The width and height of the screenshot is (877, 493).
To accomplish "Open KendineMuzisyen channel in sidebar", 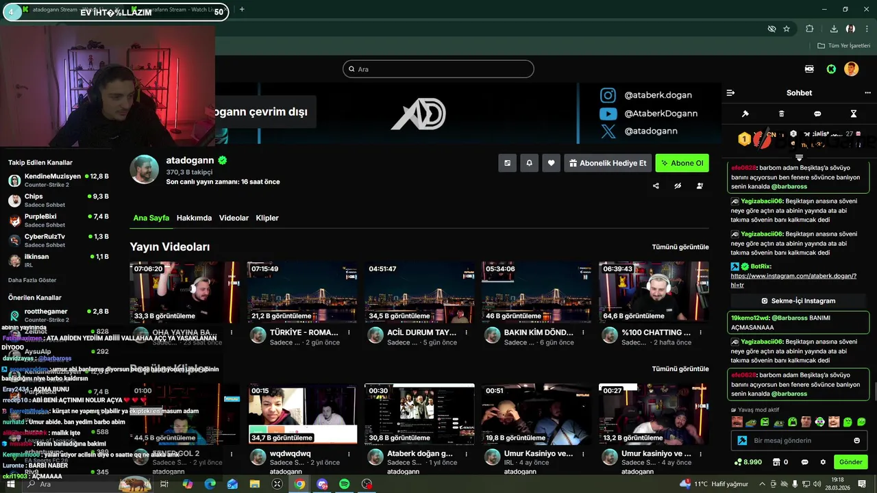I will pos(58,180).
